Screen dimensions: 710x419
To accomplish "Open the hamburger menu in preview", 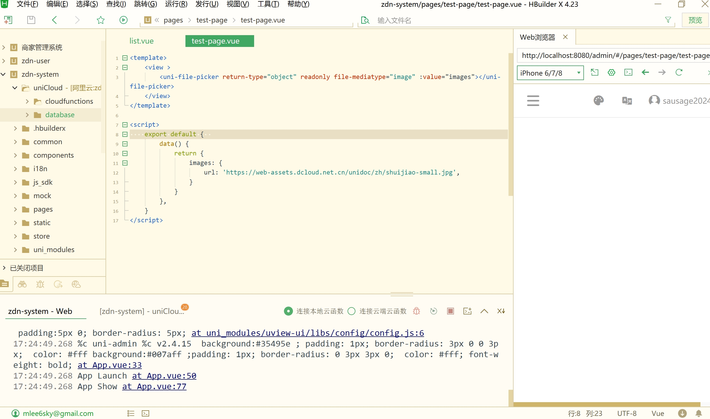I will [x=533, y=101].
